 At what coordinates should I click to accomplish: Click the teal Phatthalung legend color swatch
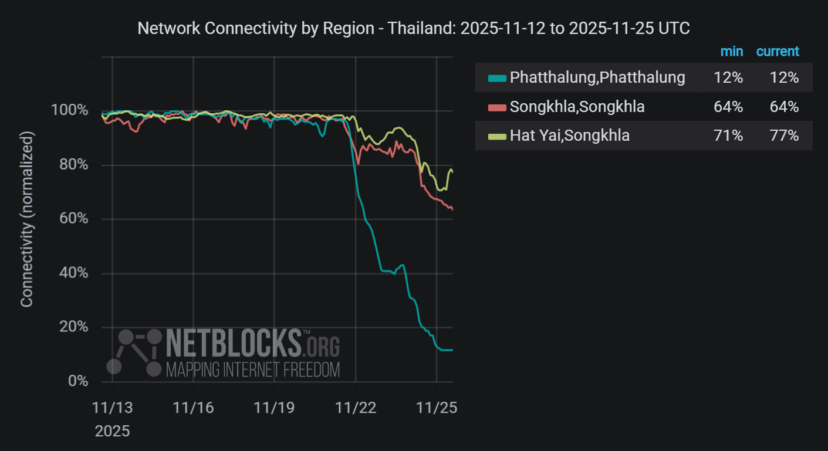click(x=496, y=78)
